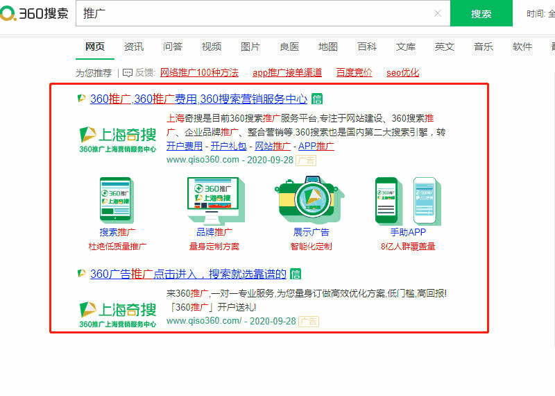Image resolution: width=555 pixels, height=396 pixels.
Task: Open the 图片 tab
Action: coord(250,47)
